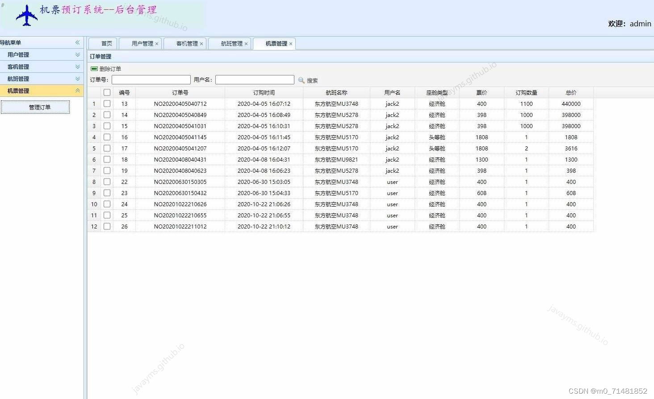Expand the 用户管理 accordion section
The height and width of the screenshot is (399, 654).
point(77,54)
